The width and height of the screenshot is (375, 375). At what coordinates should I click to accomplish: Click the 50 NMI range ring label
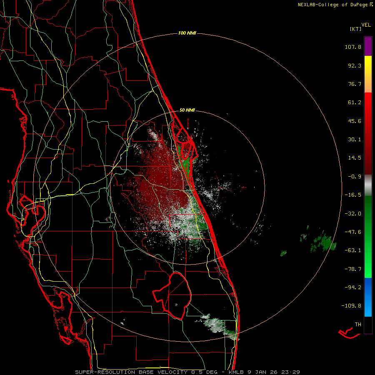point(187,110)
